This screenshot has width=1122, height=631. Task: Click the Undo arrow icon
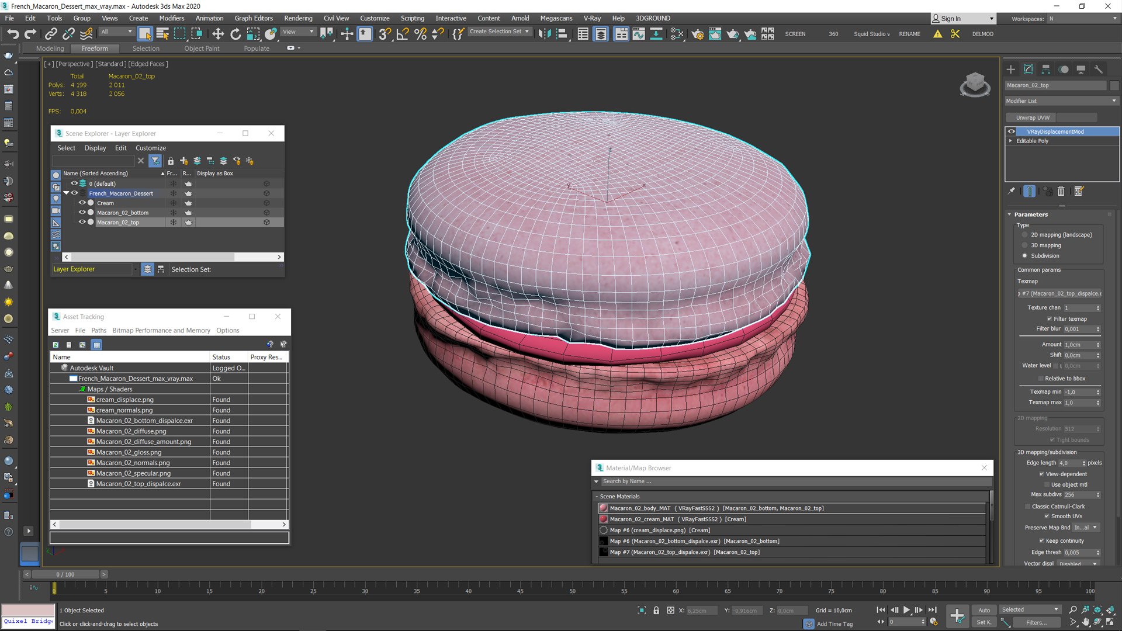[x=13, y=34]
